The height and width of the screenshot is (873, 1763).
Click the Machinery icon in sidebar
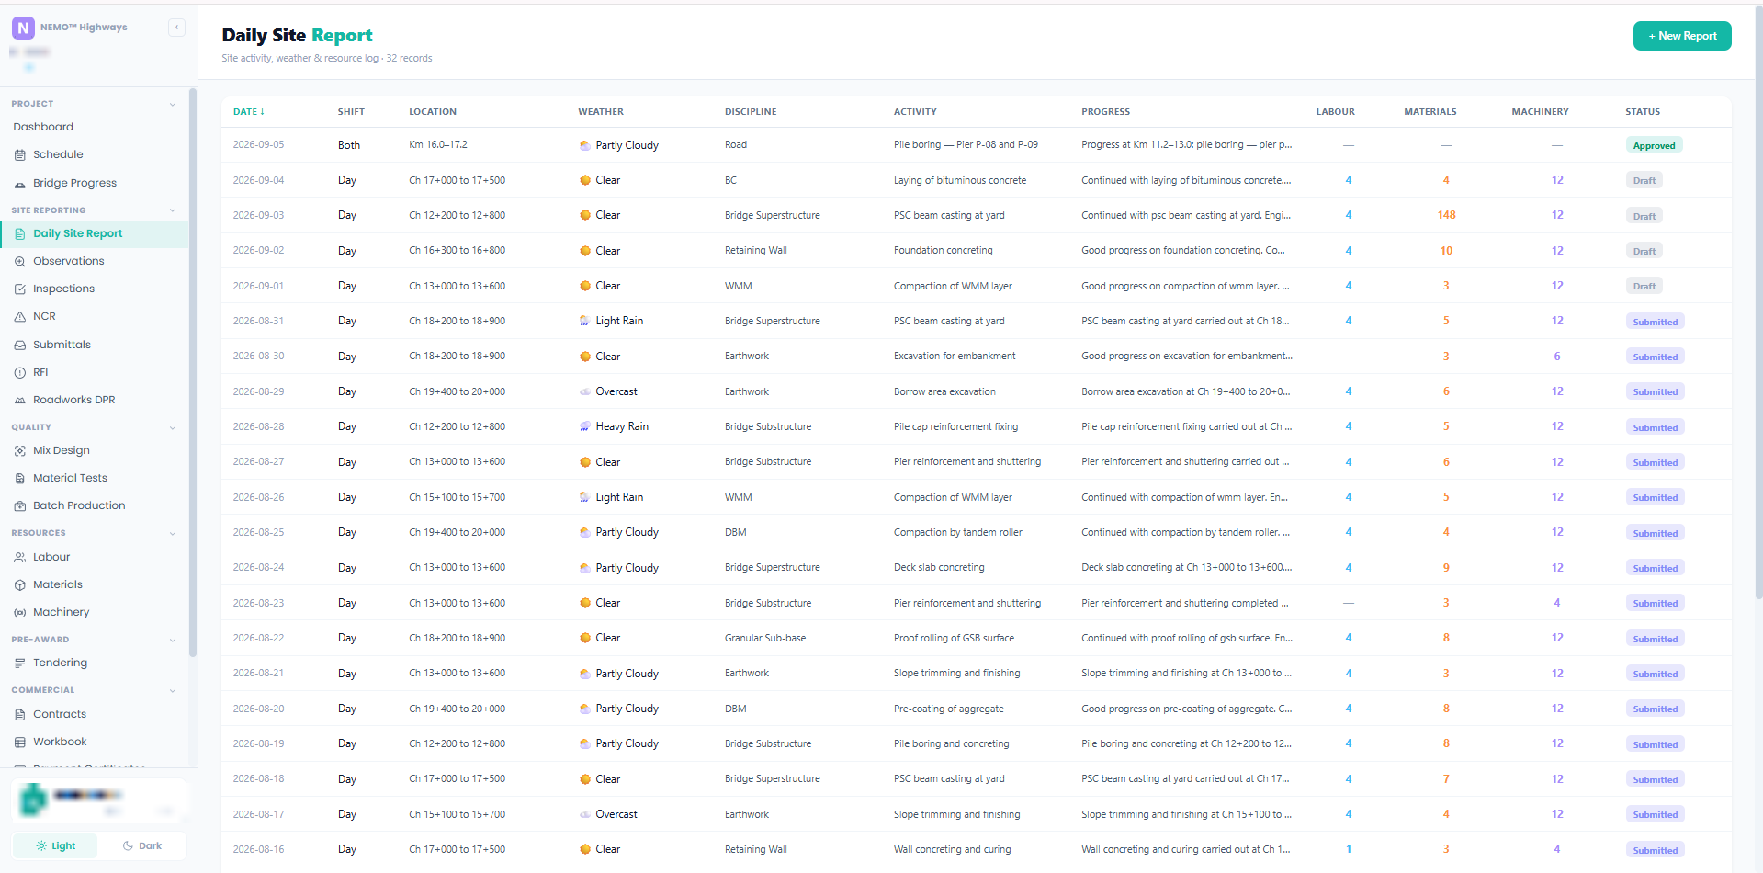tap(20, 613)
